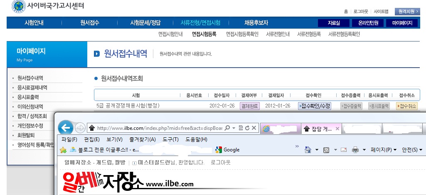Open the 도구(T) menu
Screen dimensions: 426x195
point(170,139)
